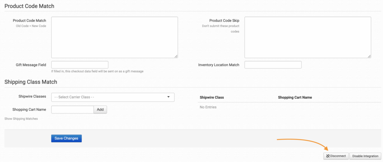383x162 pixels.
Task: Focus the Product Code Match text area
Action: [x=114, y=37]
